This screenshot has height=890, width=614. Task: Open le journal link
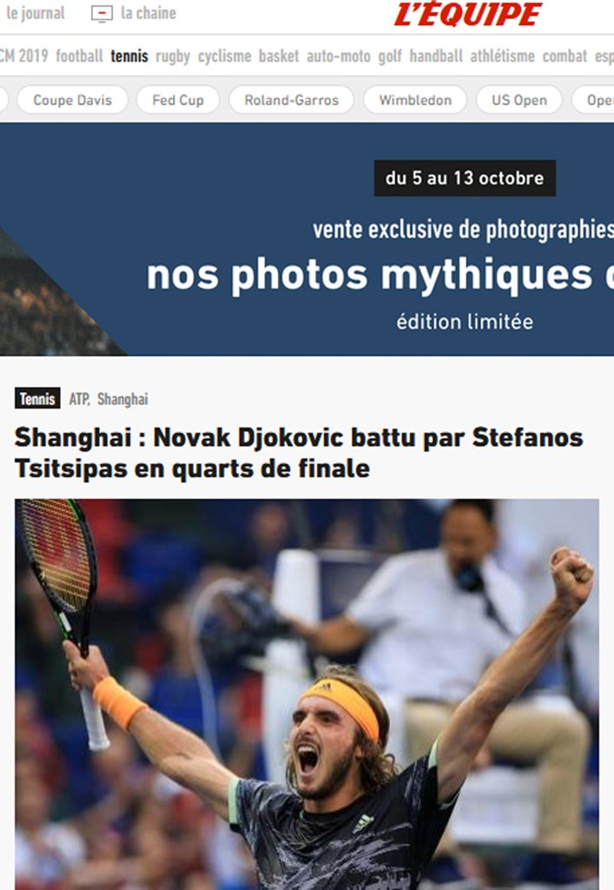pos(35,13)
